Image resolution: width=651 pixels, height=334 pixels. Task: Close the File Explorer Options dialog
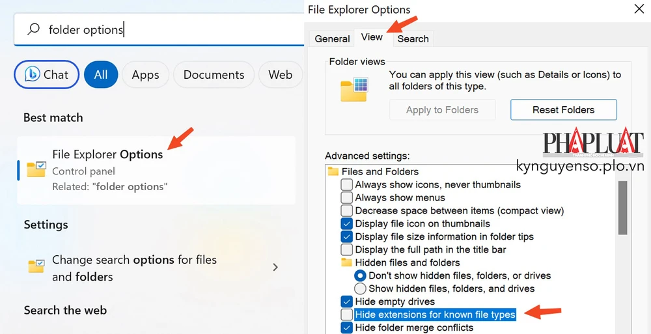pos(639,9)
